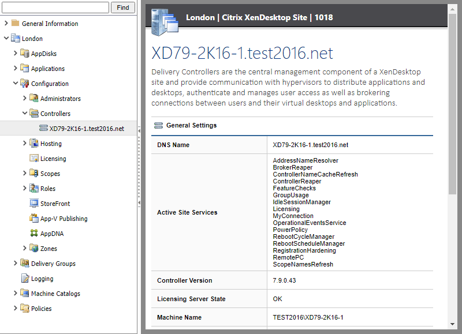Click the Licensing Server State value OK
This screenshot has height=334, width=462.
[277, 299]
